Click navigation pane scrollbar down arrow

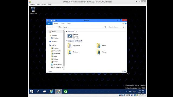click(64, 69)
